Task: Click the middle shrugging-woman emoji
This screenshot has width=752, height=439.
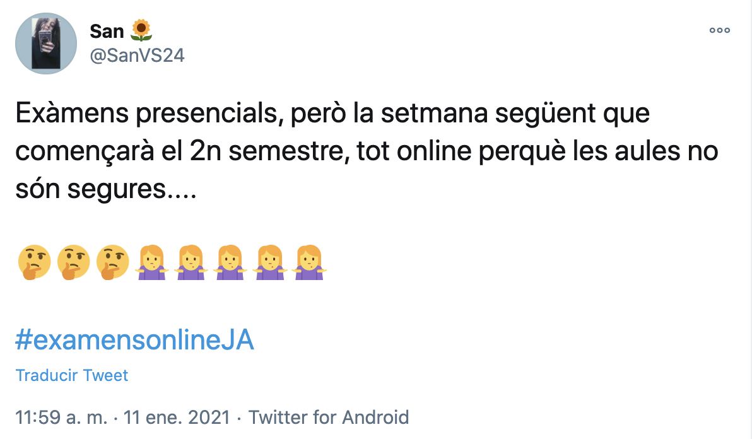Action: click(x=230, y=263)
